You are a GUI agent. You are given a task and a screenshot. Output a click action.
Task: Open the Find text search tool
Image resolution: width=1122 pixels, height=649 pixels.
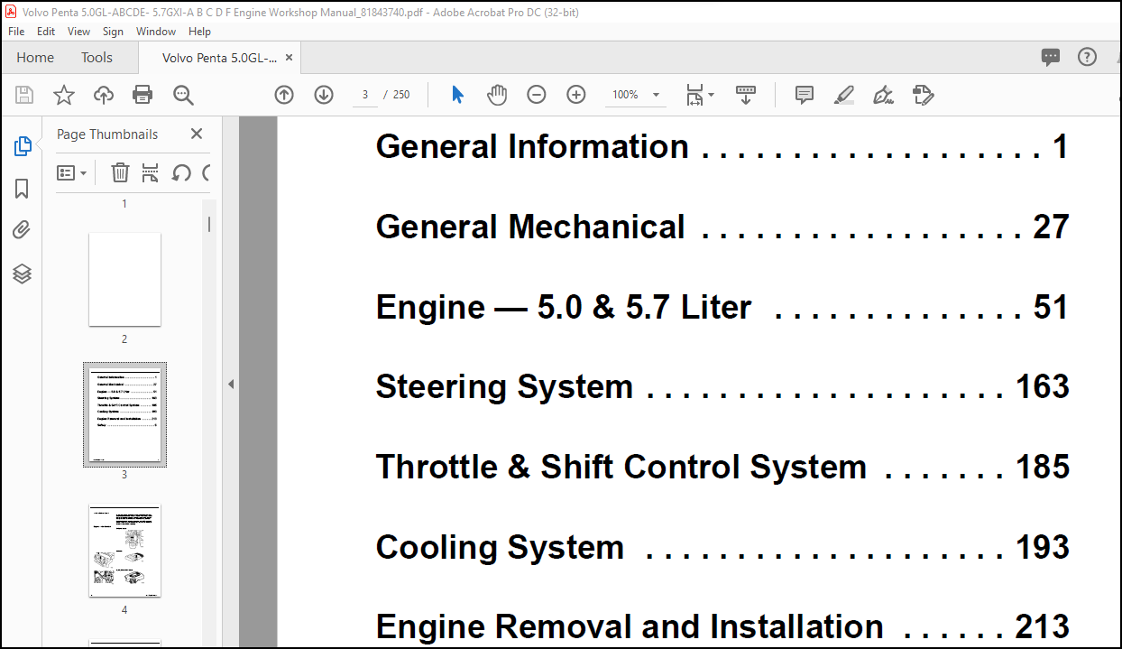point(183,95)
